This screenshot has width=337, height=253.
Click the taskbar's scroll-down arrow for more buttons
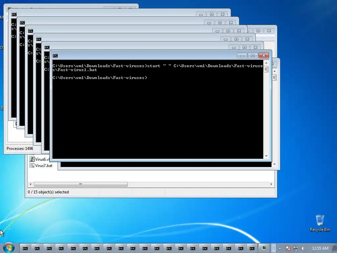[273, 251]
